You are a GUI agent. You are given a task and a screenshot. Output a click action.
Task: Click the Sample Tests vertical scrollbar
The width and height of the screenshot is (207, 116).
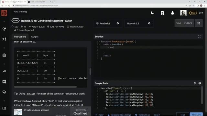(x=202, y=95)
